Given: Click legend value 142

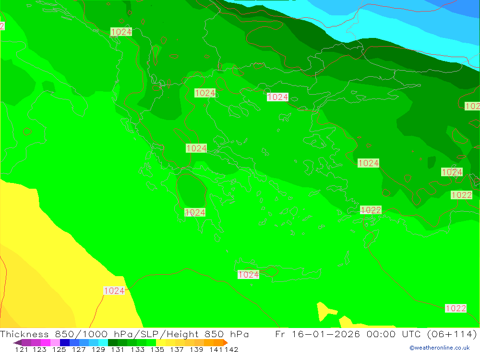Looking at the screenshot, I should pyautogui.click(x=231, y=349).
